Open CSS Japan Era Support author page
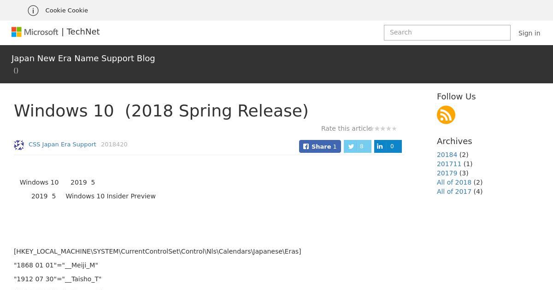 click(x=62, y=145)
